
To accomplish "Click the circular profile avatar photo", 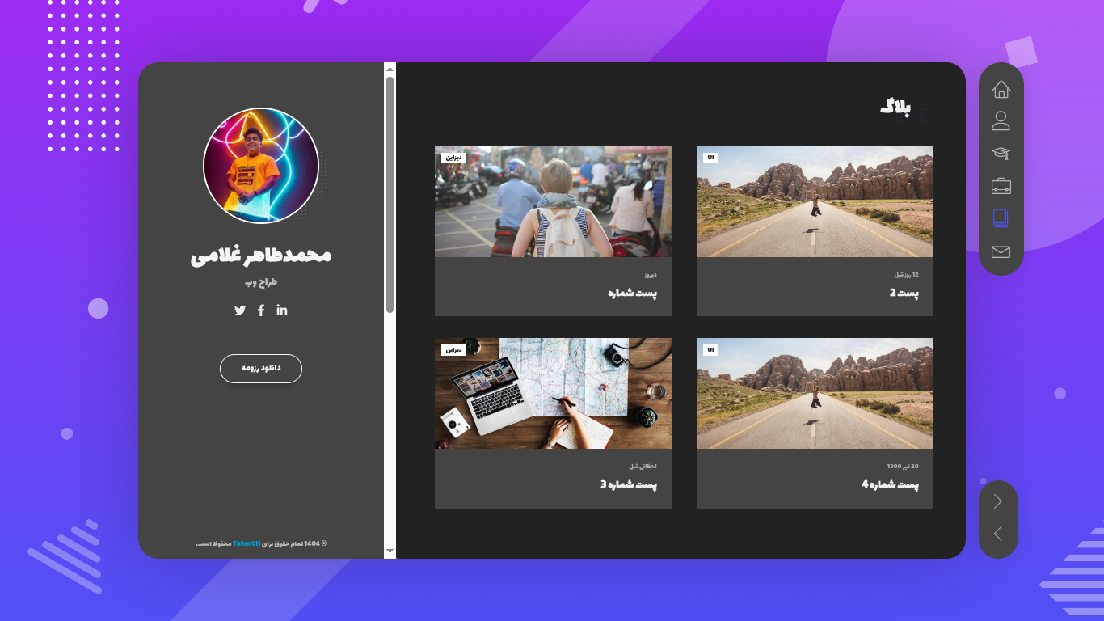I will (261, 166).
